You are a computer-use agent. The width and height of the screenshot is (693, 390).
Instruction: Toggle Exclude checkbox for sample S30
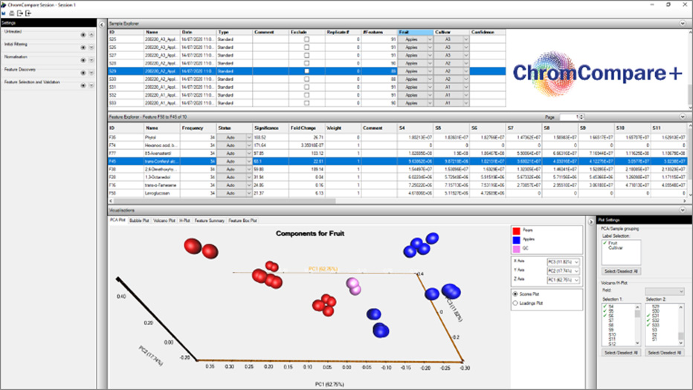coord(307,79)
